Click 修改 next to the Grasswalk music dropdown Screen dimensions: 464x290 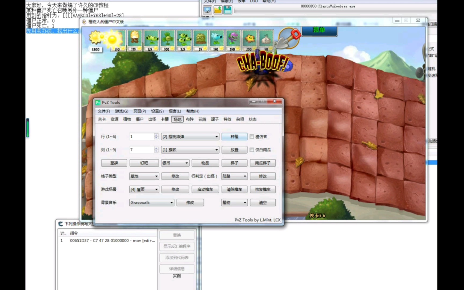click(x=190, y=202)
